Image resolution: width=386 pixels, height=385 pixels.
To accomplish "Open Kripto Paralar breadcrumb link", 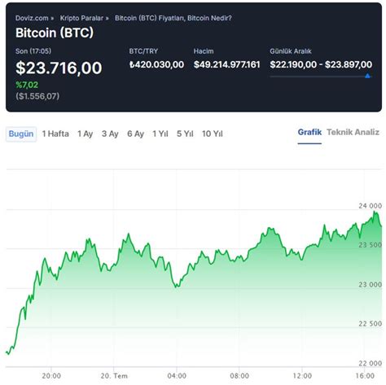I will pos(81,18).
